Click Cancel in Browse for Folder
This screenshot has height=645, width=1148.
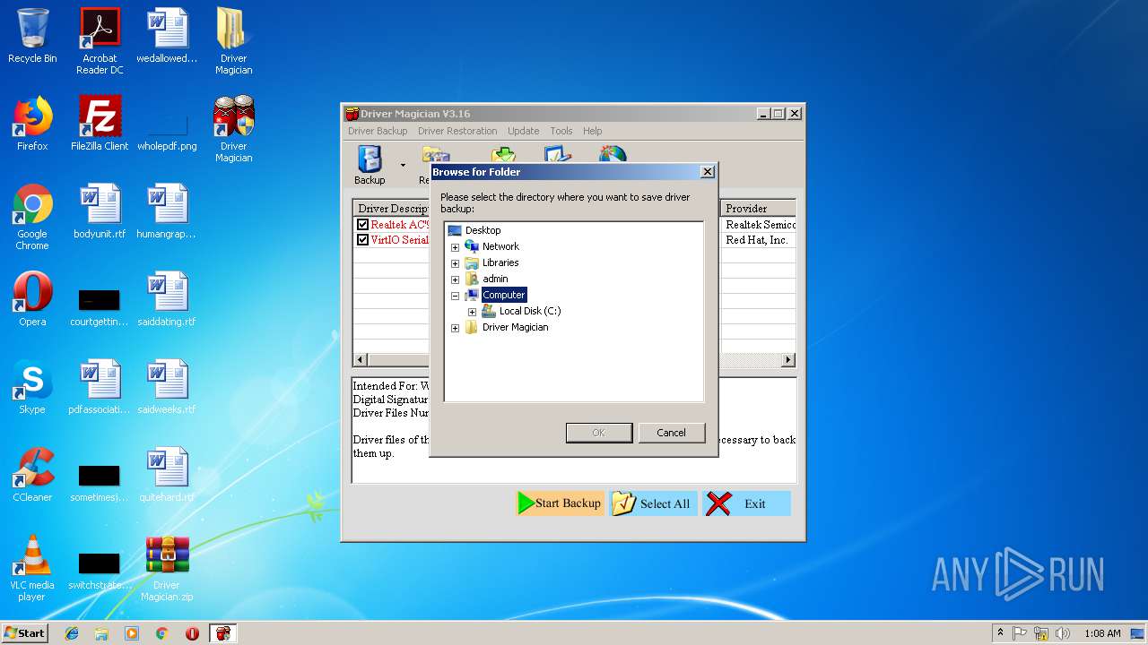(671, 433)
